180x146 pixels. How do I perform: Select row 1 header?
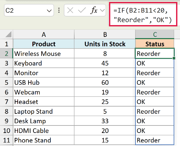(7, 44)
